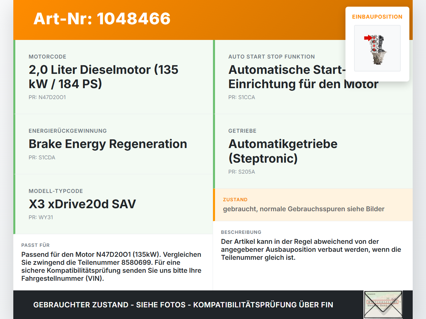Click the 'MOTORCODE' label
Viewport: 426px width, 319px height.
(48, 57)
